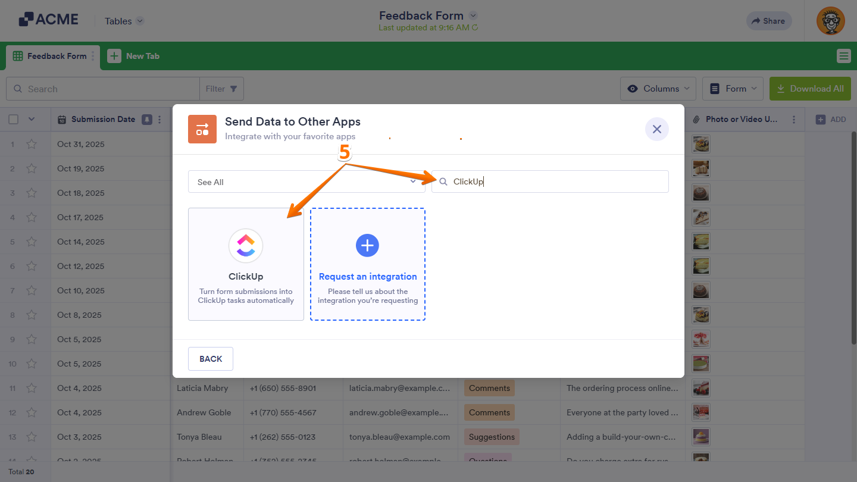The height and width of the screenshot is (482, 857).
Task: Click the BACK button in the dialog
Action: pos(210,358)
